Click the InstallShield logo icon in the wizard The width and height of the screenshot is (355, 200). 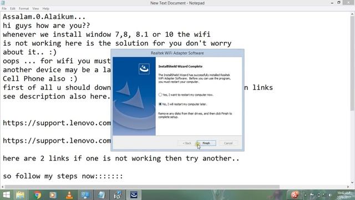click(144, 69)
